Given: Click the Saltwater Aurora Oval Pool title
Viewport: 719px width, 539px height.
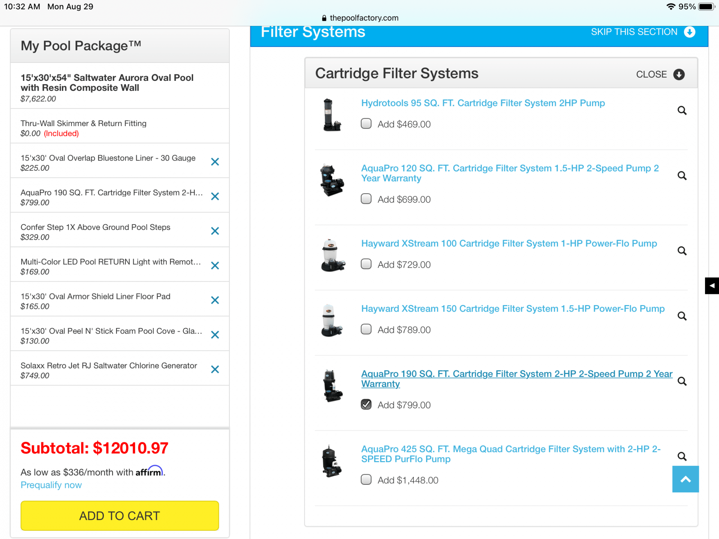Looking at the screenshot, I should (107, 83).
